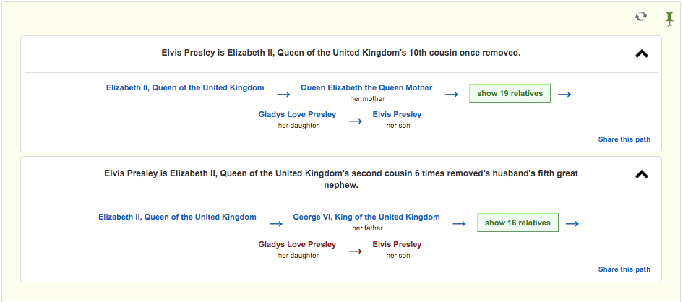Open Elizabeth II link in first path
Viewport: 683px width, 302px height.
185,87
